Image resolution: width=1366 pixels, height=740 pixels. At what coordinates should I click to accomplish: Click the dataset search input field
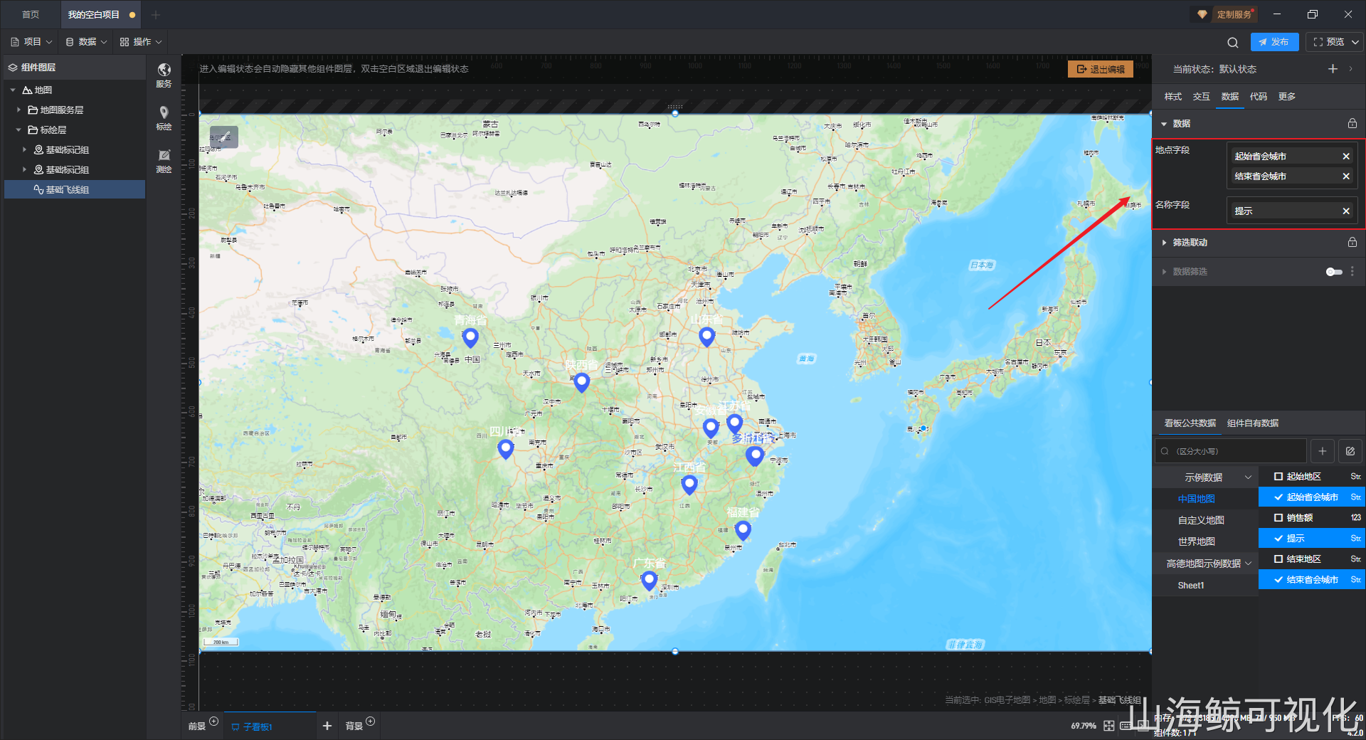1231,451
